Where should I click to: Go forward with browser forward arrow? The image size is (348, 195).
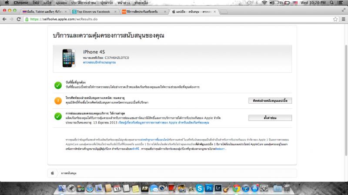pos(12,19)
